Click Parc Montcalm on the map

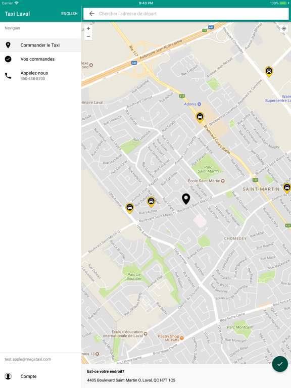240,327
